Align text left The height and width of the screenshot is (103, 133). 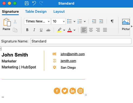(x=84, y=30)
